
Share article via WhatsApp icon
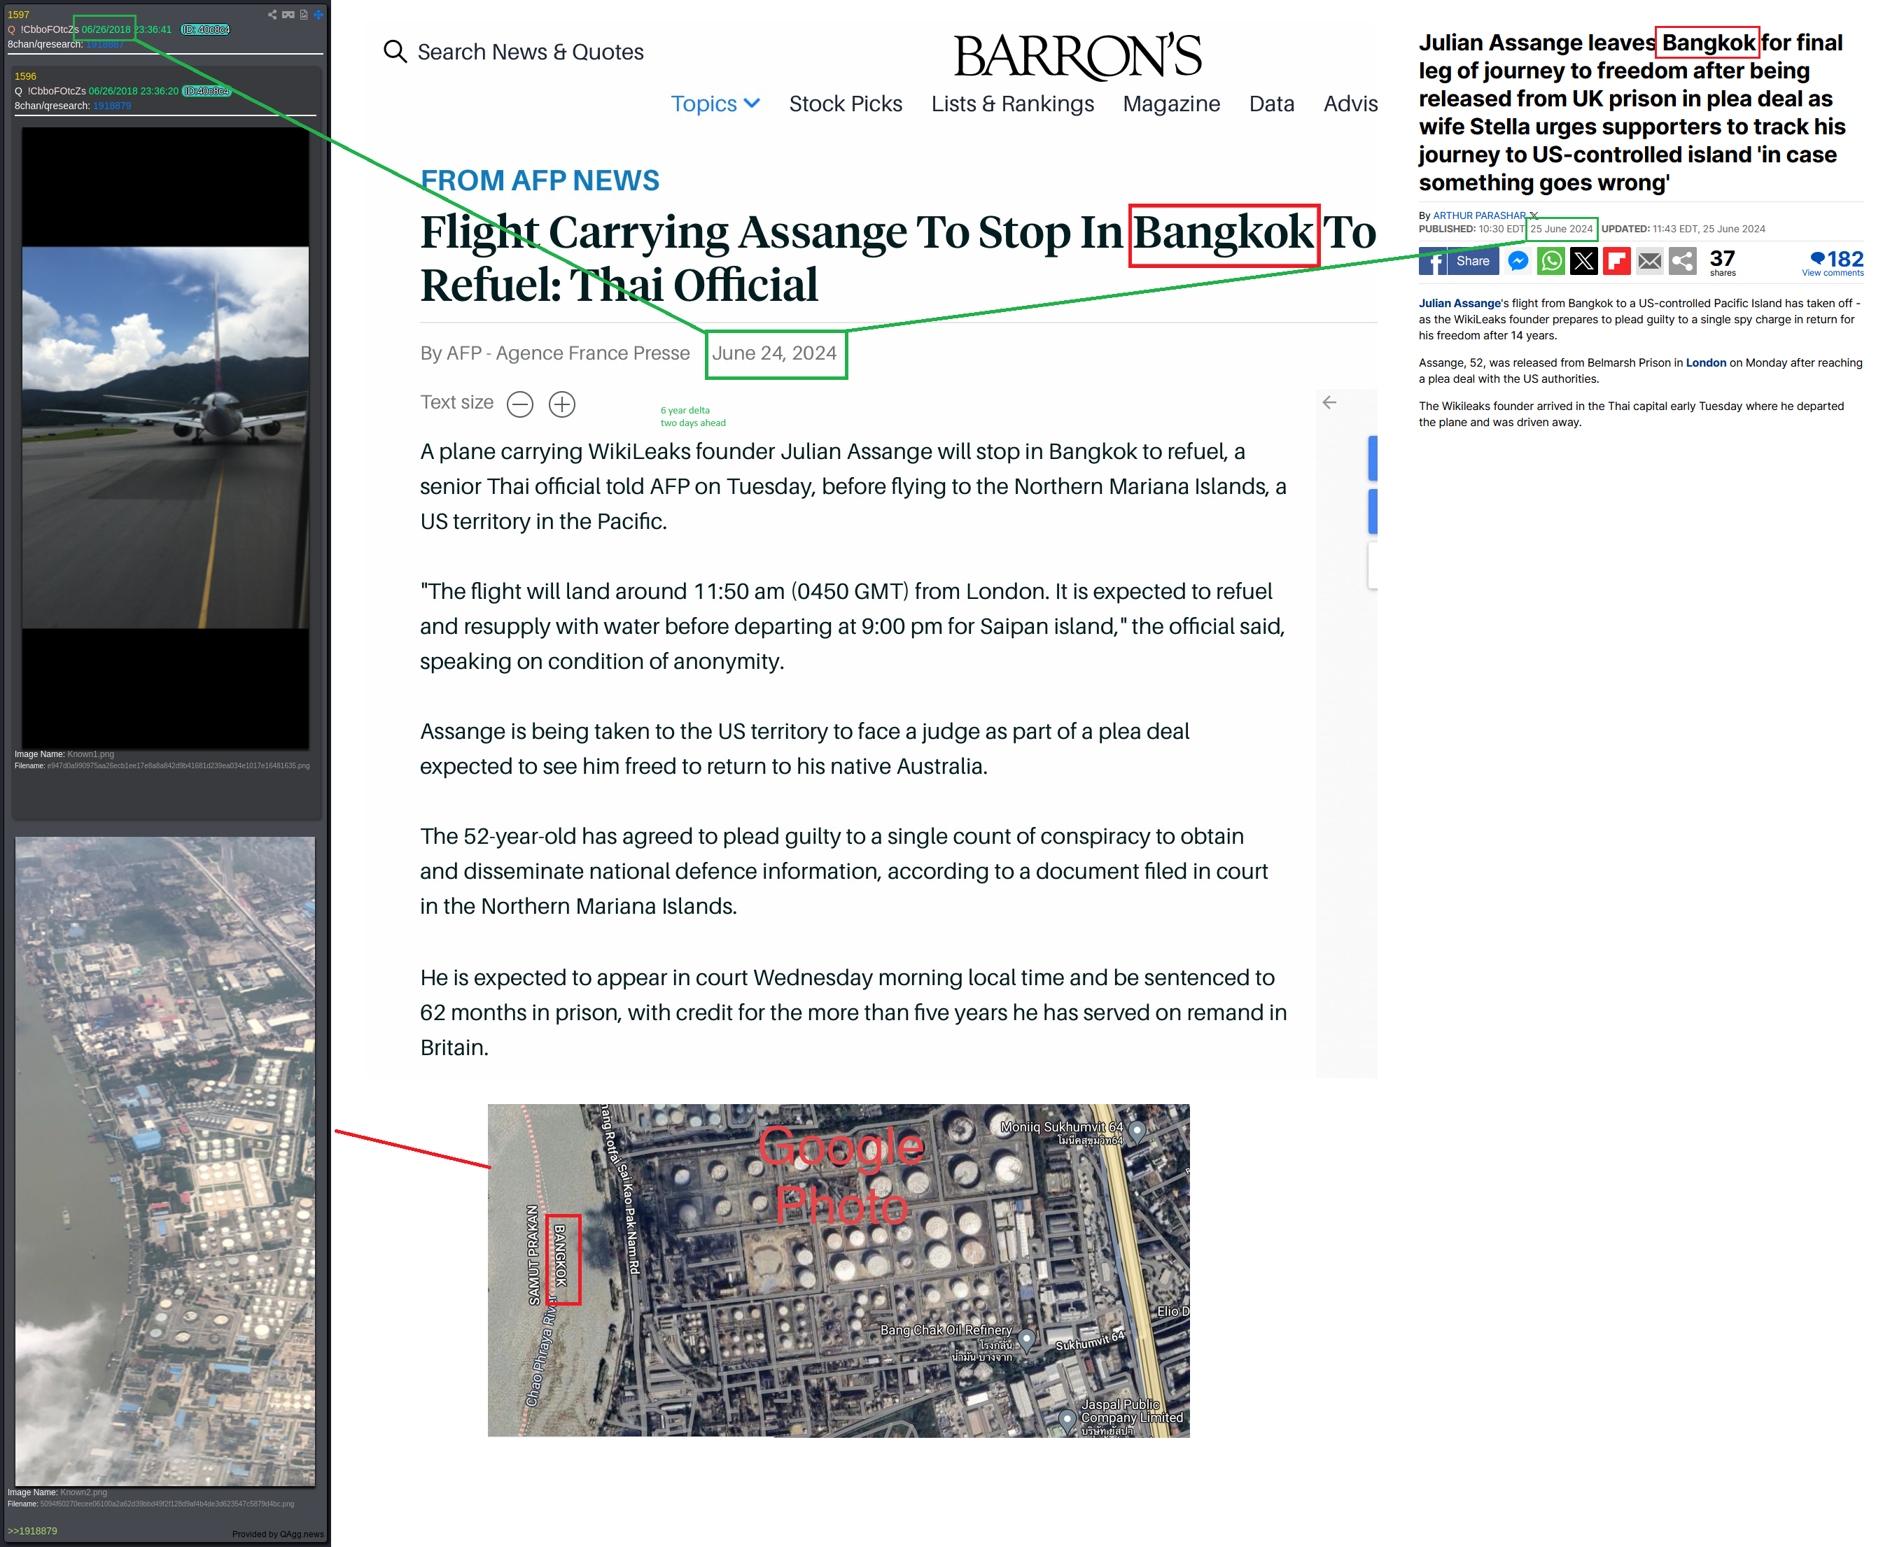[x=1551, y=261]
